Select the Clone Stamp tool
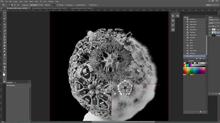The height and width of the screenshot is (123, 220). pos(4,37)
